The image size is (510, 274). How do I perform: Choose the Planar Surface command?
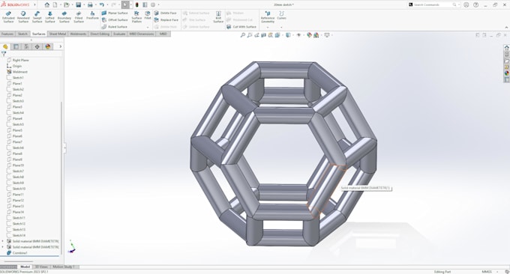115,13
